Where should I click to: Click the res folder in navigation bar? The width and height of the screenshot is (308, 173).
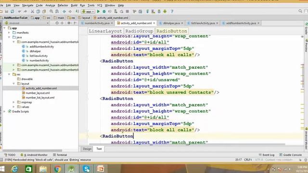tap(71, 18)
